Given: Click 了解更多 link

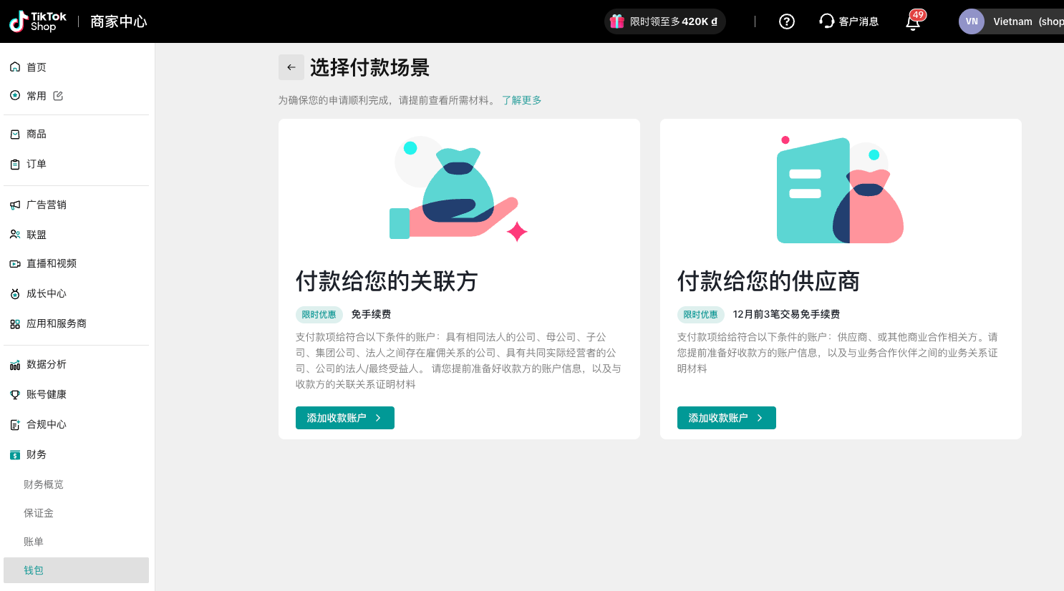Looking at the screenshot, I should pyautogui.click(x=521, y=100).
